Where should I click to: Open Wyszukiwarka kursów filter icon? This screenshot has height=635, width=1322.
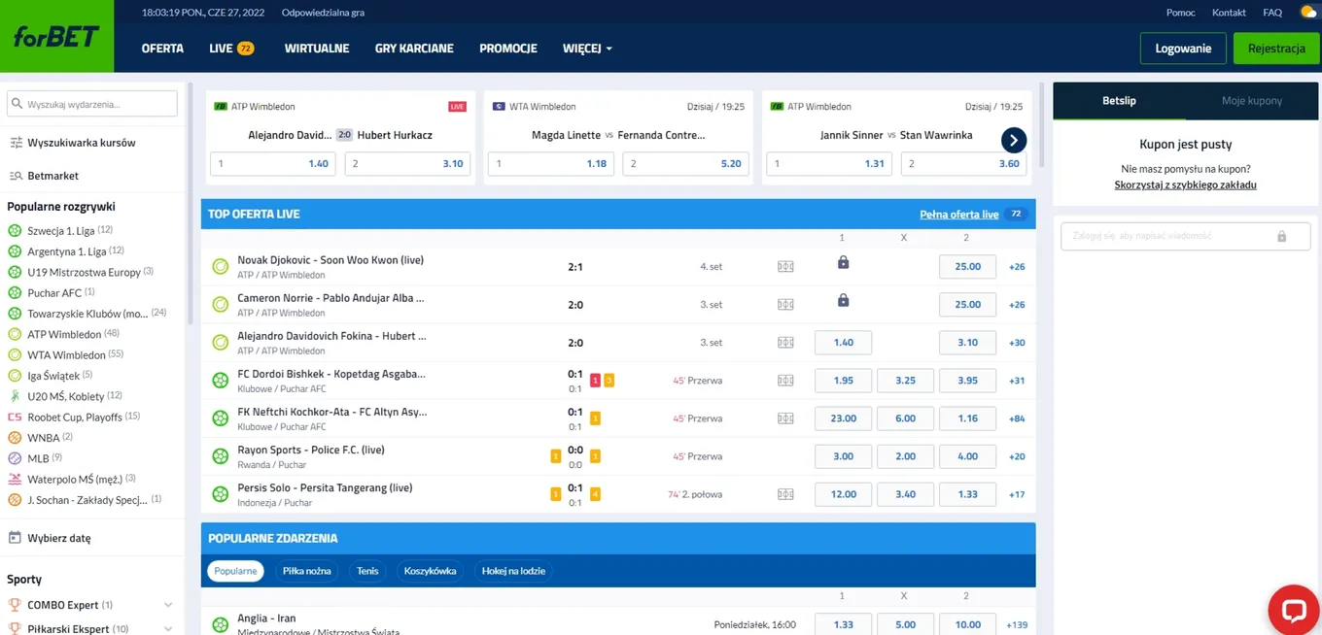pos(16,143)
